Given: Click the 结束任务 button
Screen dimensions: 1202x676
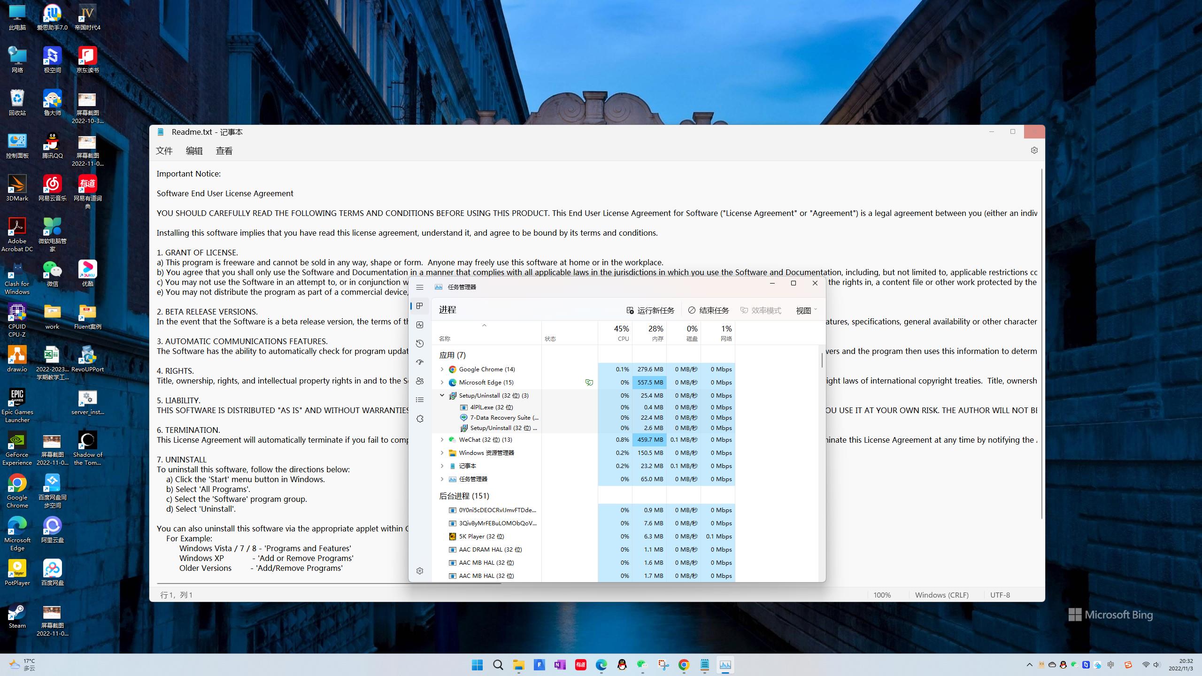Looking at the screenshot, I should pyautogui.click(x=709, y=310).
